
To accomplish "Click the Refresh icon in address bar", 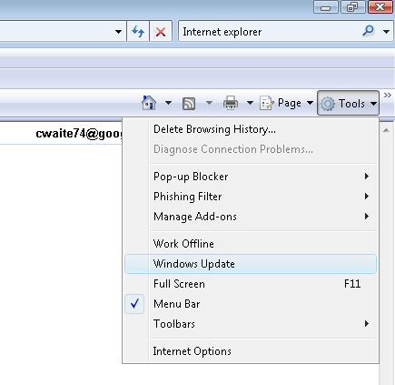I will point(138,31).
